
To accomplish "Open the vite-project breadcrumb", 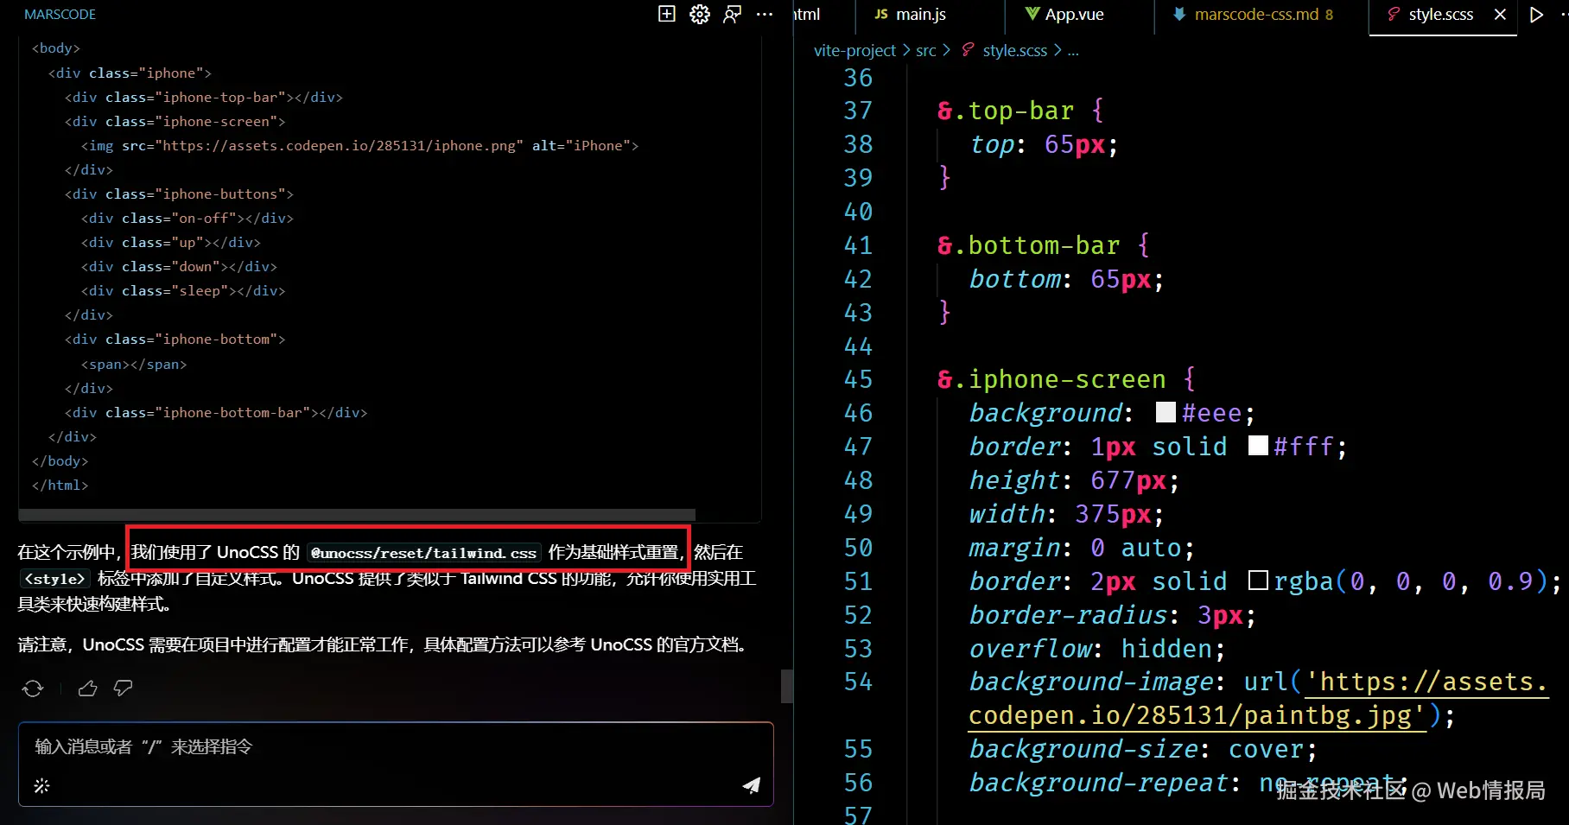I will tap(854, 51).
